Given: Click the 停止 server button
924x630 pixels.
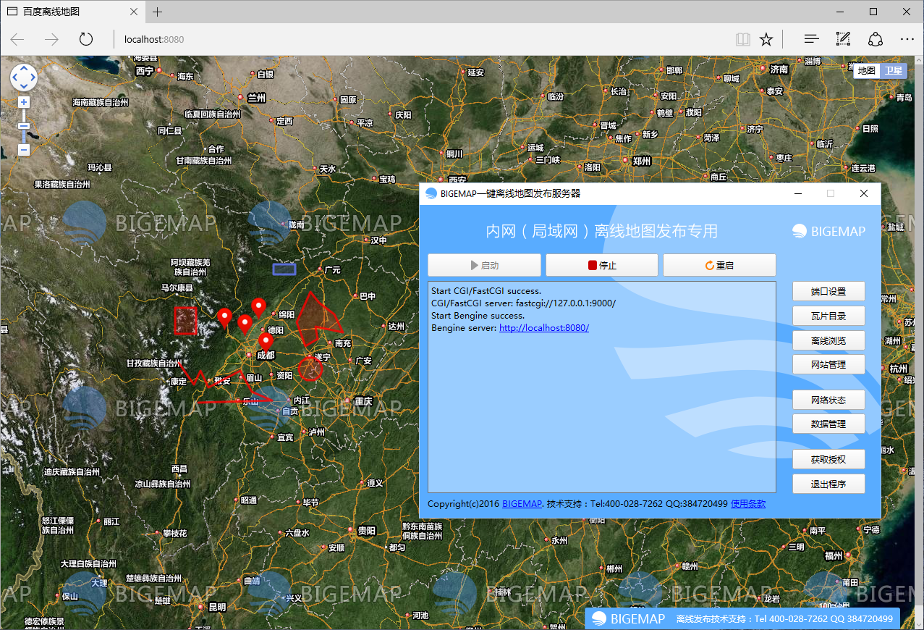Looking at the screenshot, I should point(602,265).
